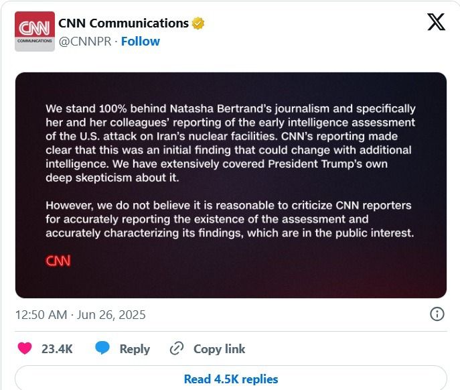Open the CNN Communications display name

[x=123, y=23]
